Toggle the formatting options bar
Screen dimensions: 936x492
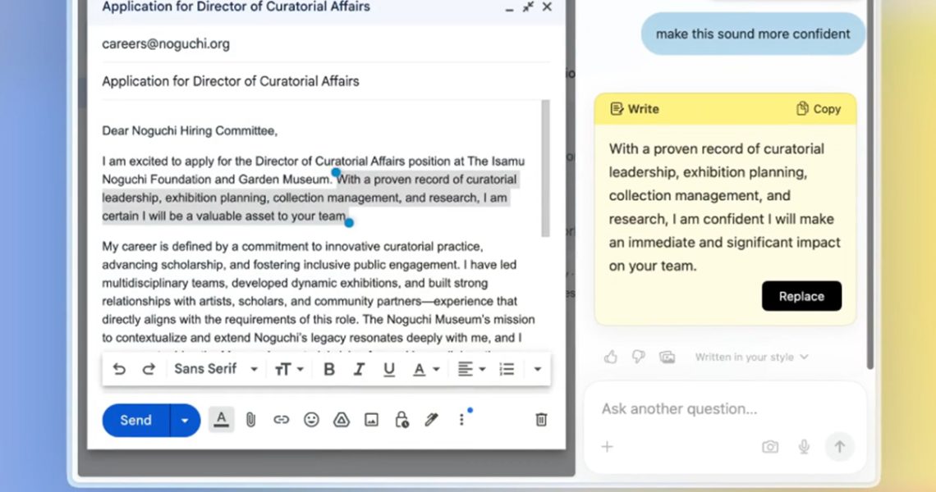[222, 420]
